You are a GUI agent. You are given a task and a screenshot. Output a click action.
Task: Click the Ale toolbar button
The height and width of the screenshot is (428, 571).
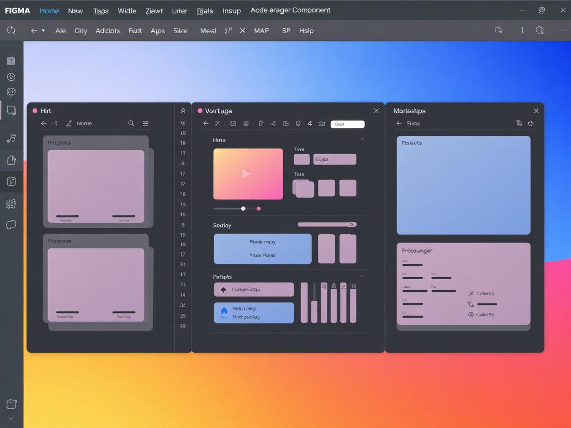61,30
